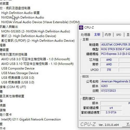Click the manufacturer field ASUSTeK COMPUTER
The width and height of the screenshot is (130, 130).
[x=115, y=44]
